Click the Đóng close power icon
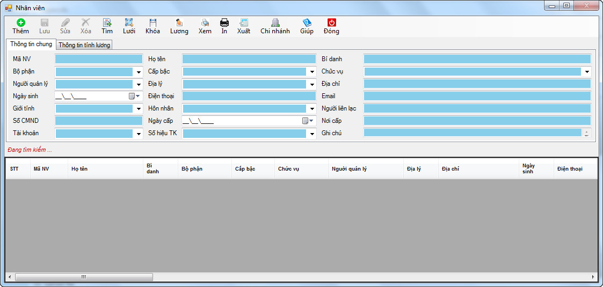The width and height of the screenshot is (603, 287). [331, 23]
